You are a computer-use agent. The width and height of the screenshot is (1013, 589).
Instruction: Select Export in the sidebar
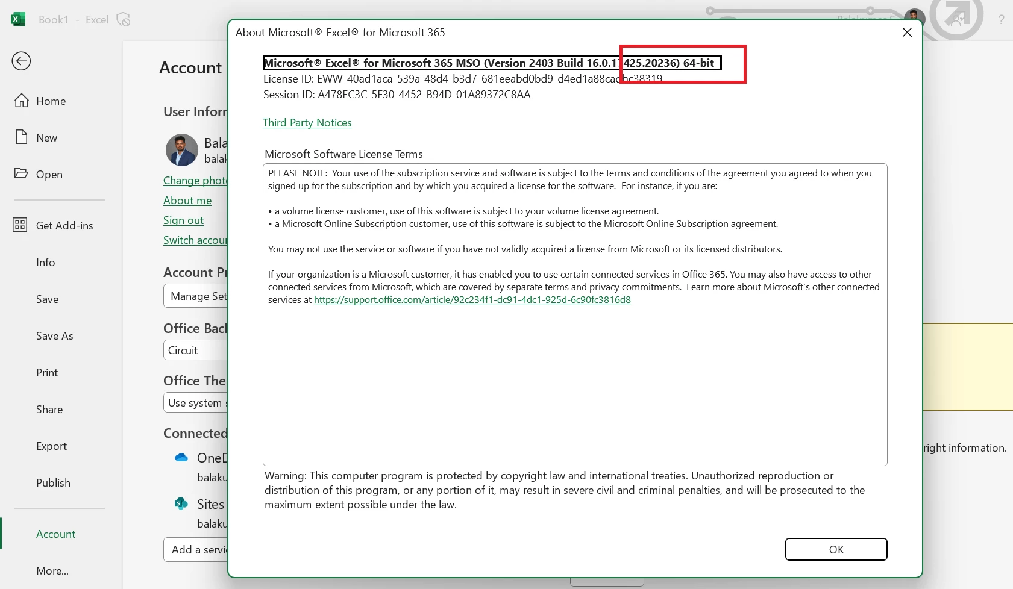coord(51,446)
